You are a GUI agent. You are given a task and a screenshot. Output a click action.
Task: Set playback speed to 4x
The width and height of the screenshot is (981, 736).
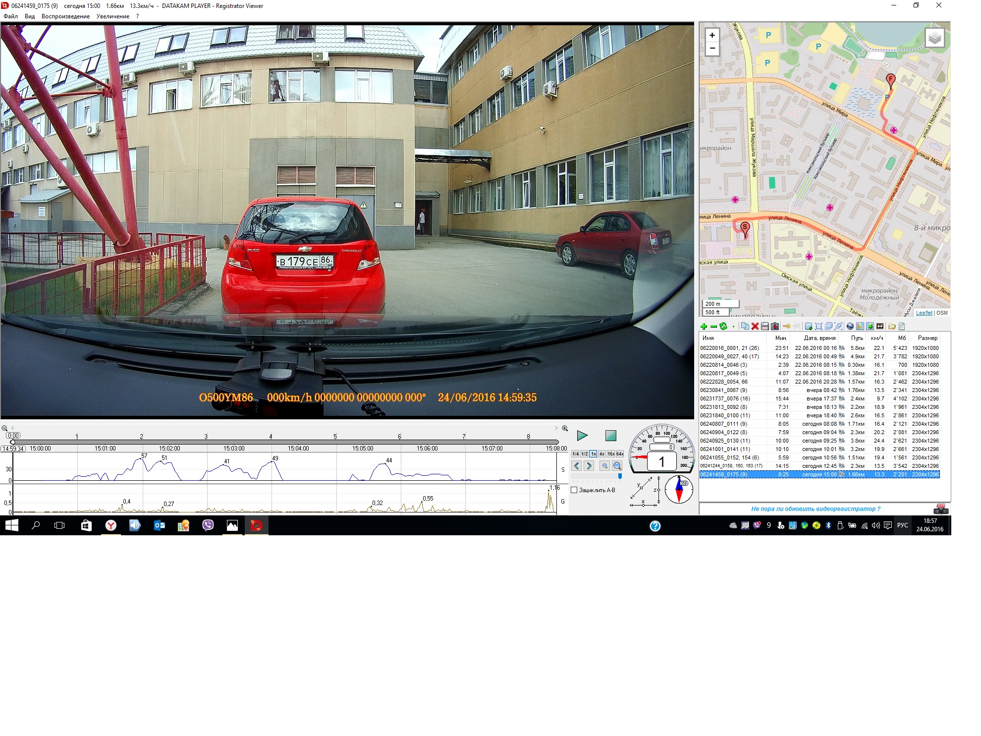click(x=602, y=454)
